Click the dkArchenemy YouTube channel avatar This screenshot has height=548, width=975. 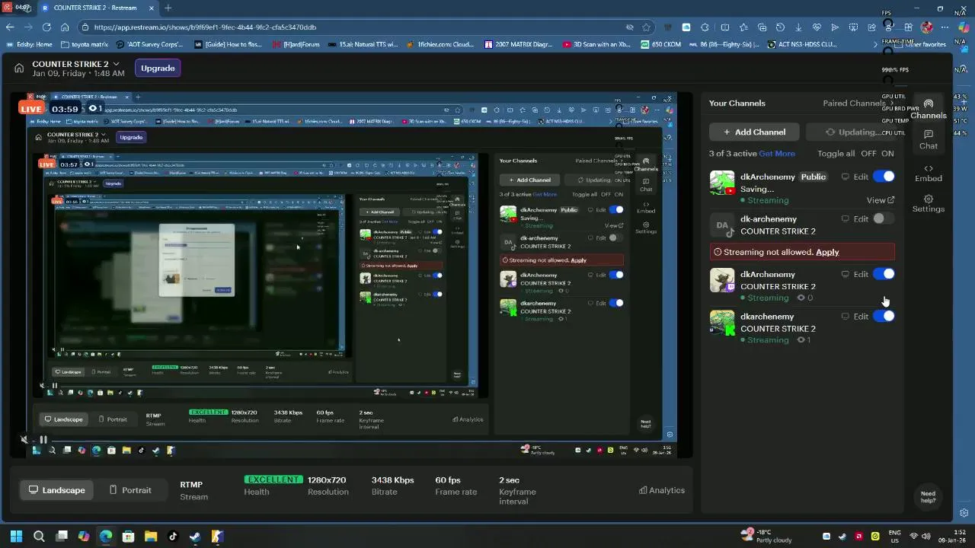[722, 183]
